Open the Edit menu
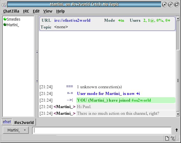 click(x=36, y=11)
